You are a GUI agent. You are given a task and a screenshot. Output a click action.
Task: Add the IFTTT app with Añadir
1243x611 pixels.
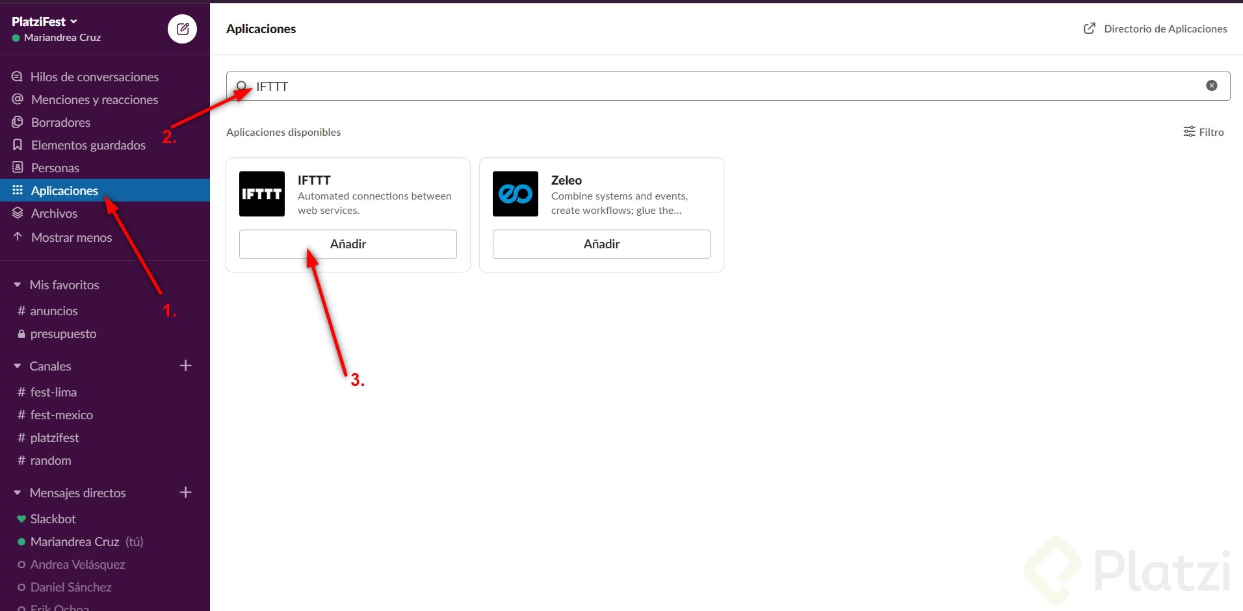(348, 244)
